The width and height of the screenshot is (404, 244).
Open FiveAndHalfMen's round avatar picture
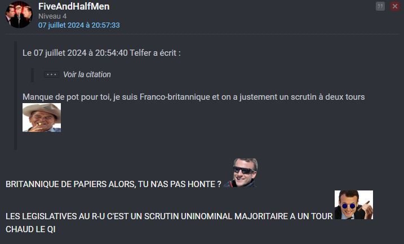tap(19, 15)
